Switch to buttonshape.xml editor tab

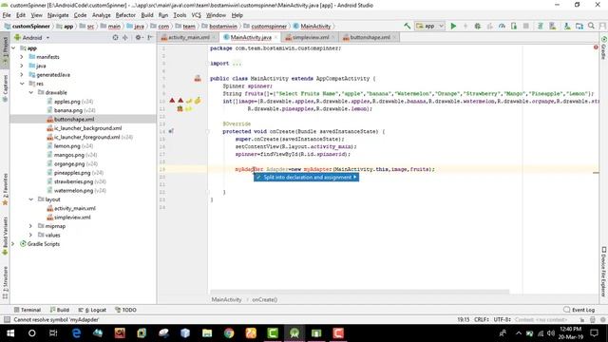click(x=370, y=37)
